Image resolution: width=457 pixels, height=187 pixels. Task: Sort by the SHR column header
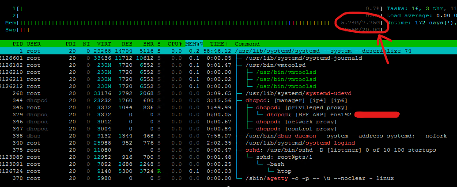(148, 44)
